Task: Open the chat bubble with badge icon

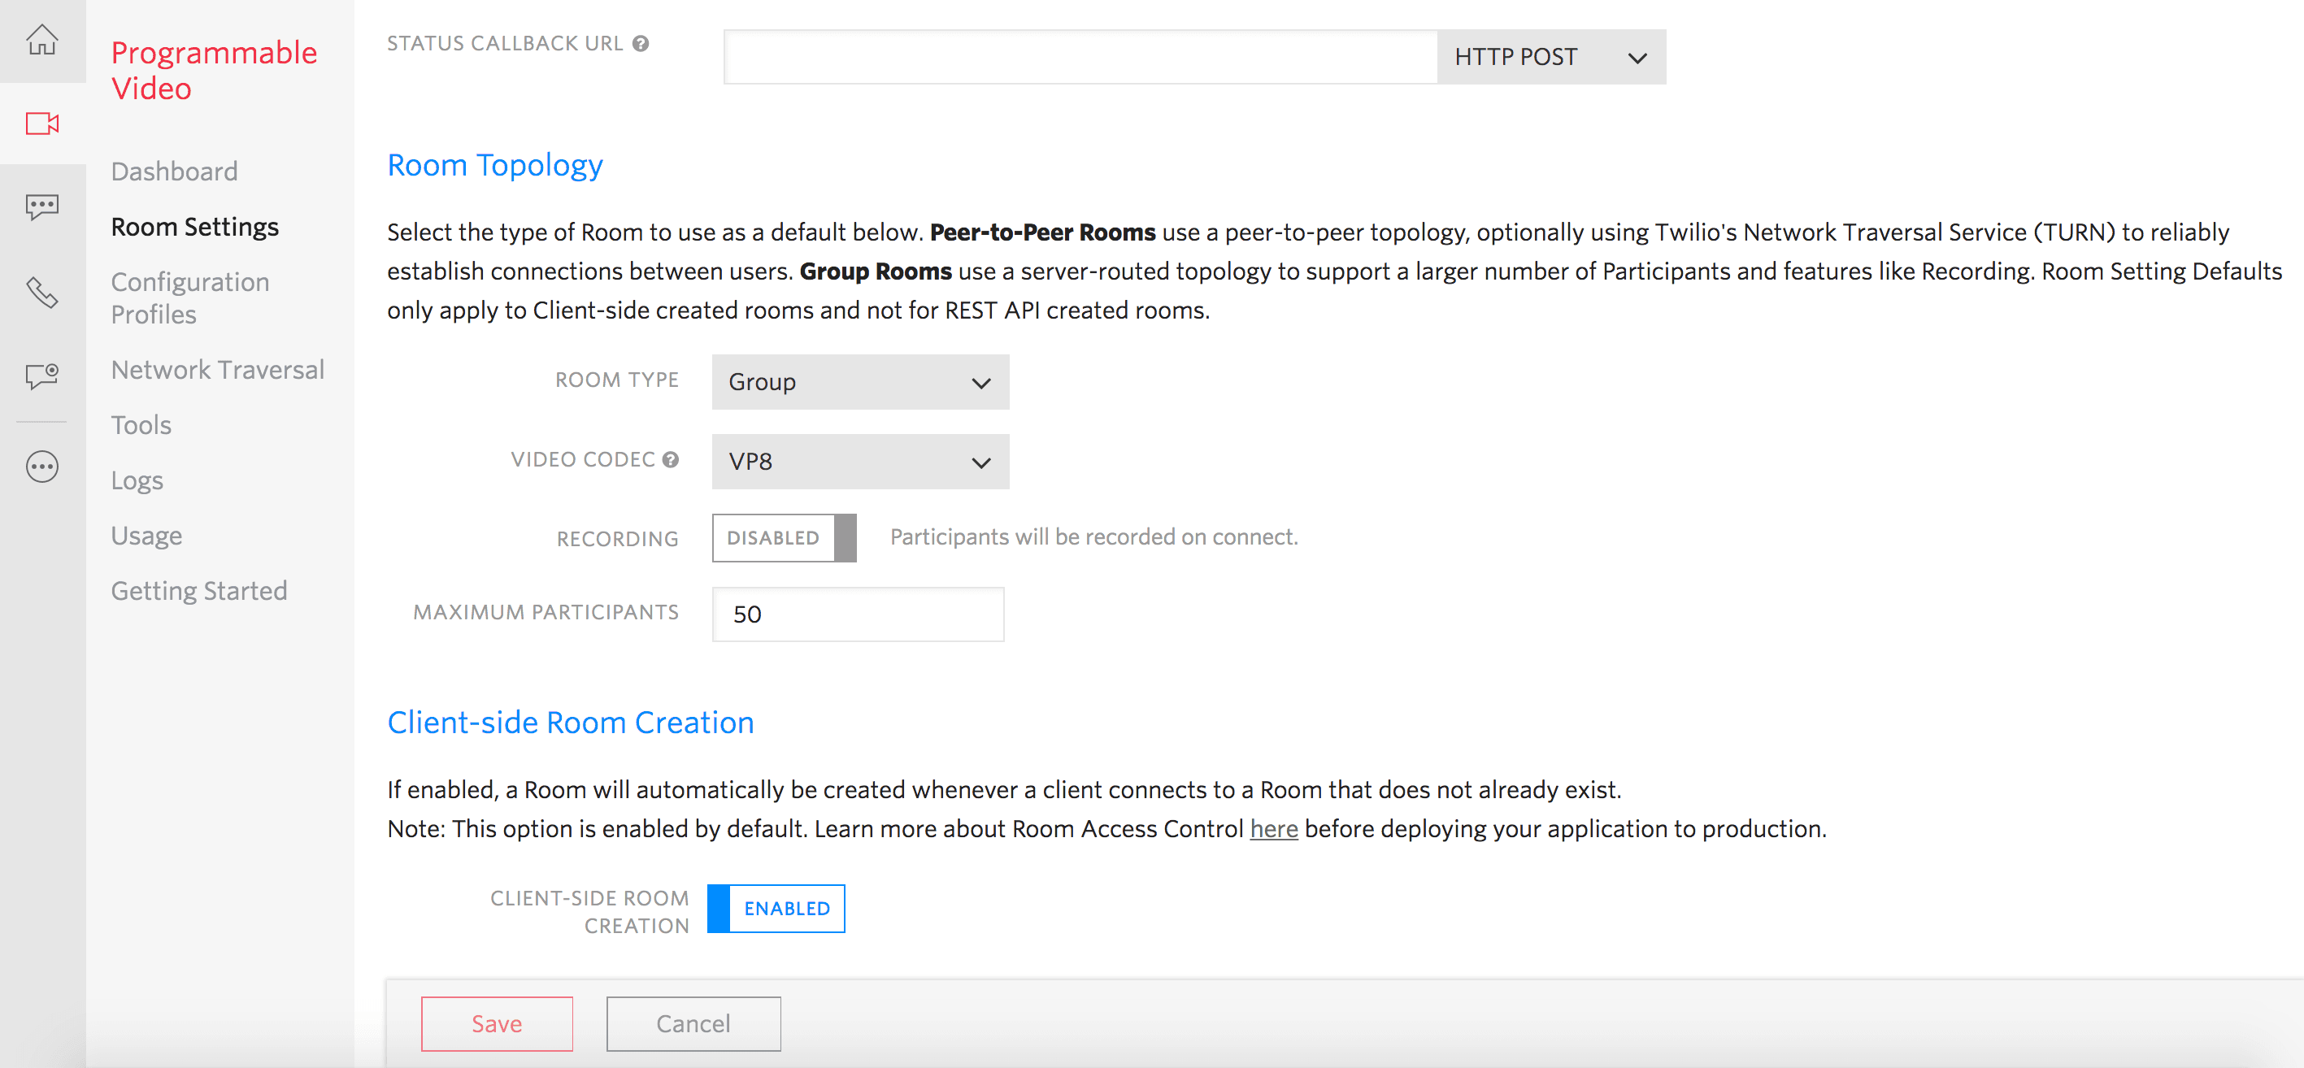Action: [x=42, y=376]
